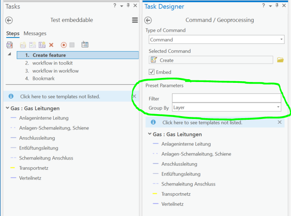Select the Steps tab
The height and width of the screenshot is (216, 291).
(x=13, y=33)
